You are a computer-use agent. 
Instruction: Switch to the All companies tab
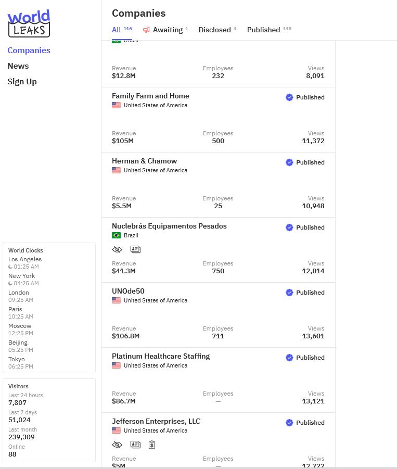[x=117, y=30]
